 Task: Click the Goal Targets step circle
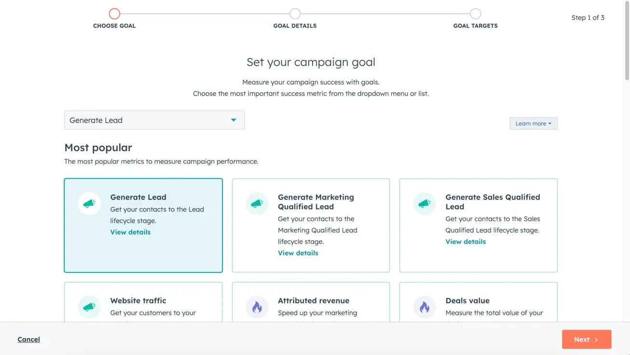click(x=476, y=14)
